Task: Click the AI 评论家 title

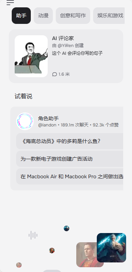Action: coord(63,38)
